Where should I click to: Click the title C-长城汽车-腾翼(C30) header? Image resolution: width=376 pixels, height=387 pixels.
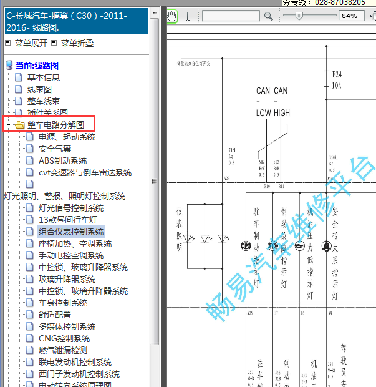coord(76,21)
